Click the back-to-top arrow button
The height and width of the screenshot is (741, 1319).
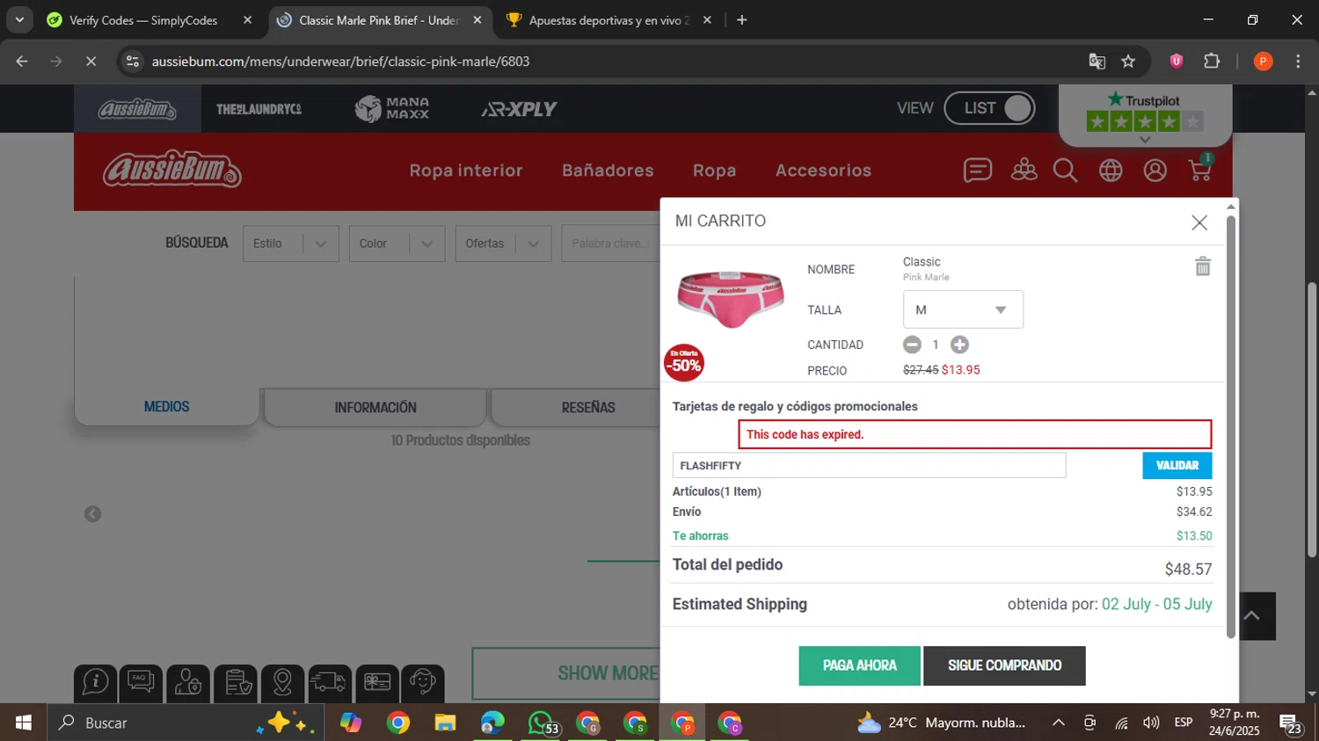1252,616
